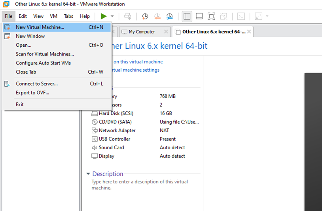Close the My Computer tab
The image size is (322, 211).
click(166, 32)
